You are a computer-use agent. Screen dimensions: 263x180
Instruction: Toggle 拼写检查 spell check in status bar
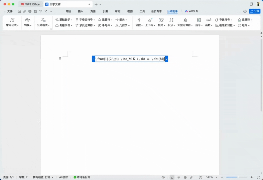tap(43, 177)
